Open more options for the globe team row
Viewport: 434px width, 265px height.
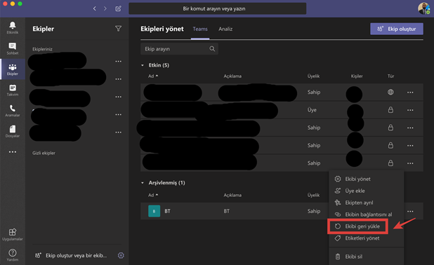pyautogui.click(x=410, y=93)
